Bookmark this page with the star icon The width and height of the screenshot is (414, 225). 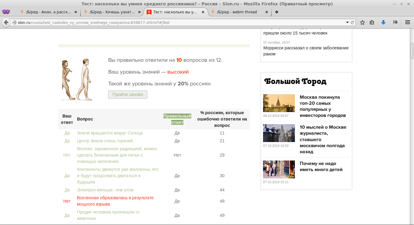pos(362,22)
